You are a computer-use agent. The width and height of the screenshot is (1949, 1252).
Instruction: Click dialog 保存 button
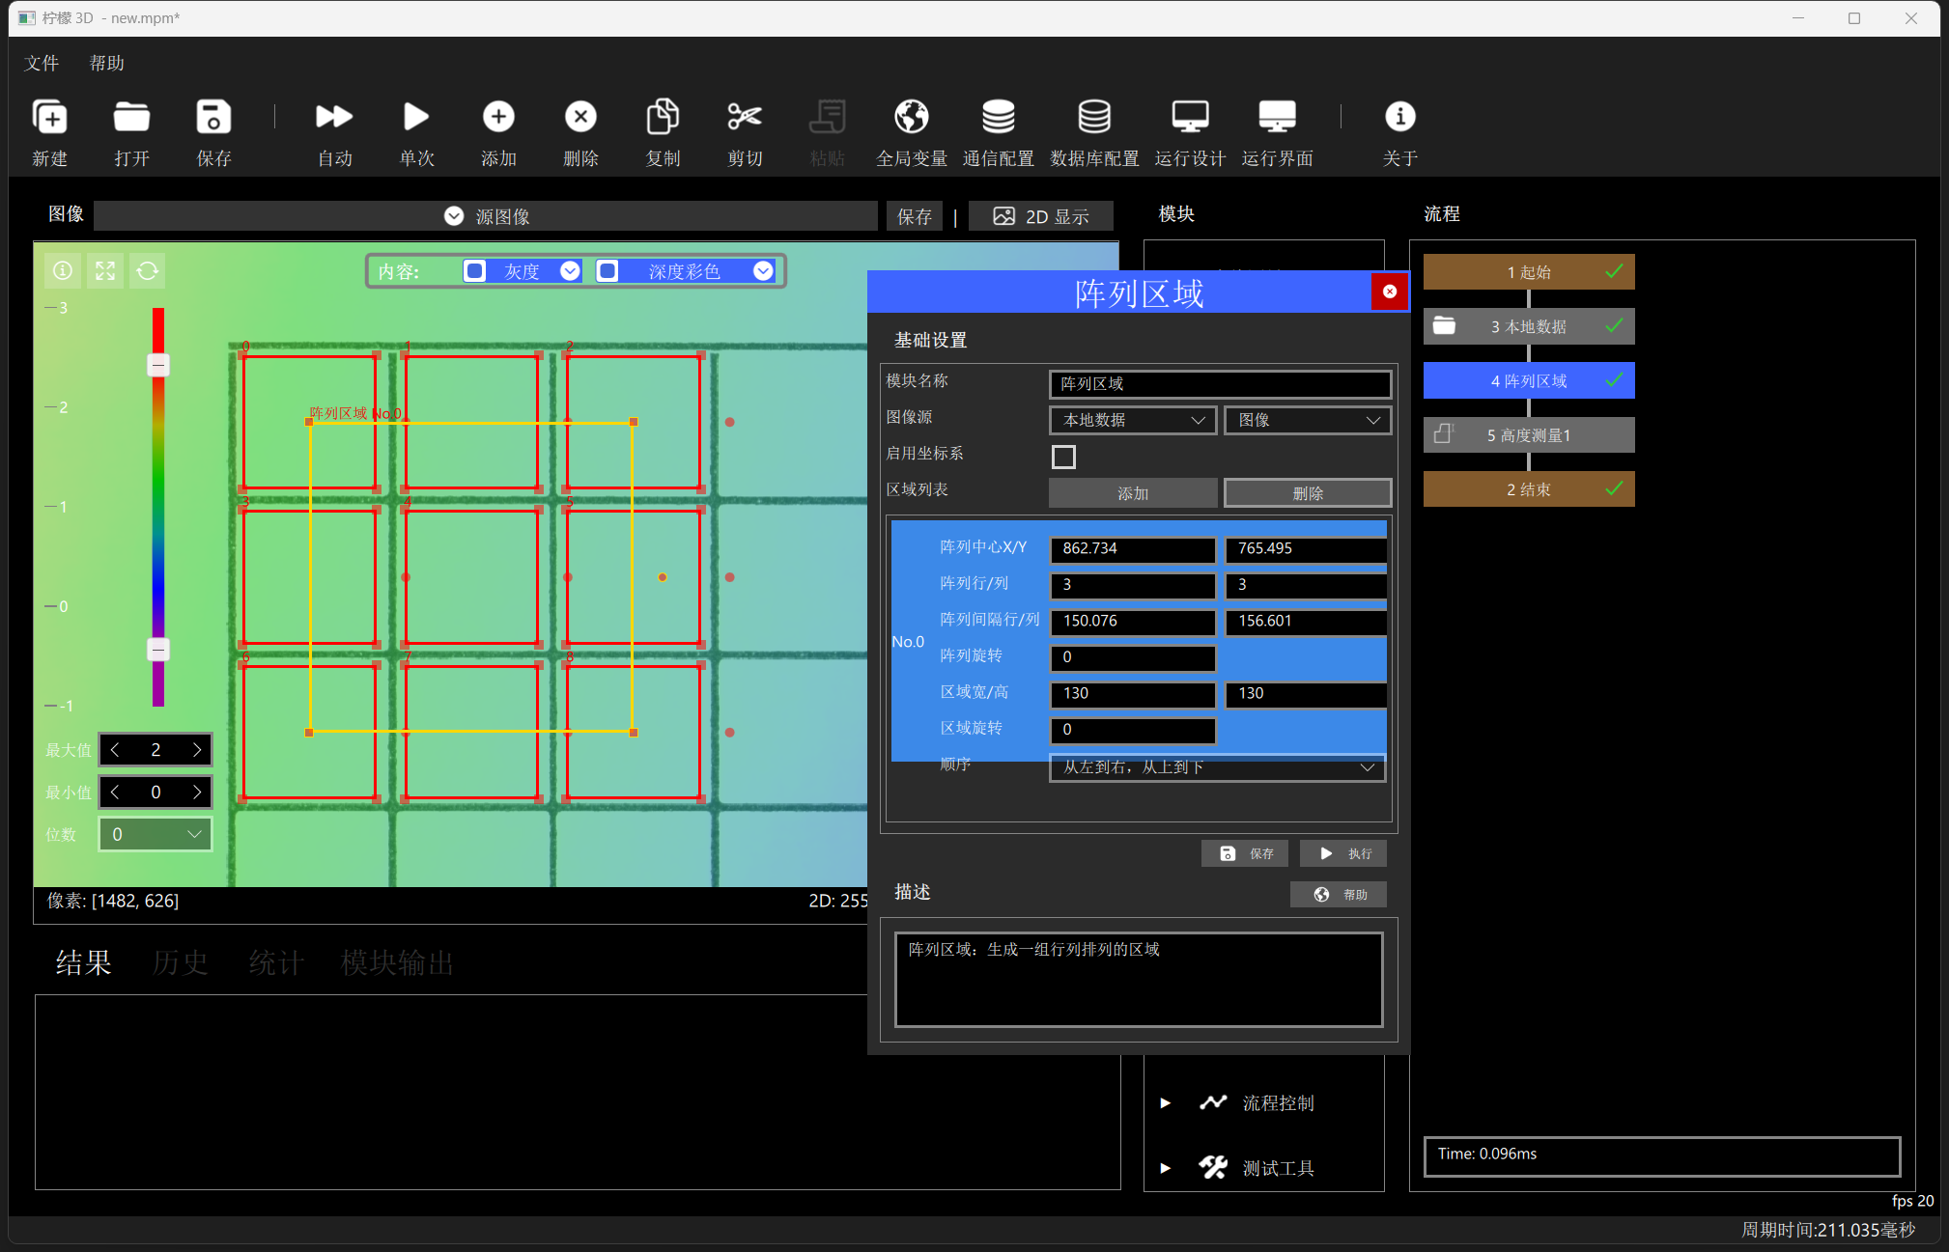pyautogui.click(x=1245, y=853)
